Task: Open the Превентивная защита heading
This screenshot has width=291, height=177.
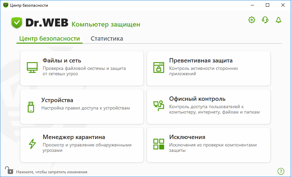Action: [201, 60]
